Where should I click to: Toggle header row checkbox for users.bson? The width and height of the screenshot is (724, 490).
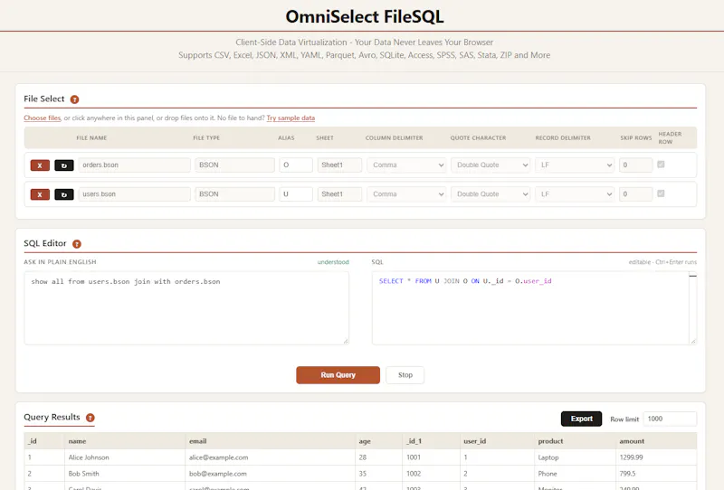coord(661,193)
